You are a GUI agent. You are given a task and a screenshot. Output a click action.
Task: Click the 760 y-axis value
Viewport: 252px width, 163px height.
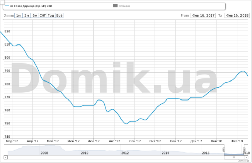(x=7, y=110)
